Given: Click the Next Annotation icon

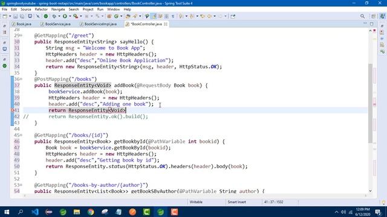Looking at the screenshot, I should [x=181, y=16].
